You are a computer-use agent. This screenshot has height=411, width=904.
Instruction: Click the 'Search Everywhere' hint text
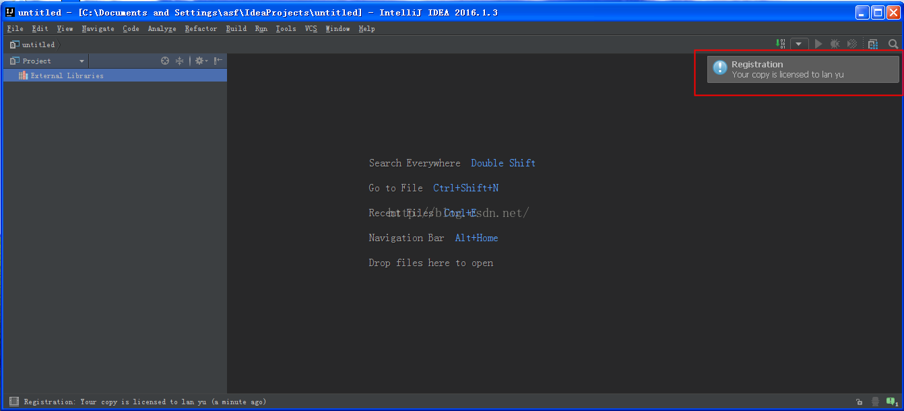415,163
